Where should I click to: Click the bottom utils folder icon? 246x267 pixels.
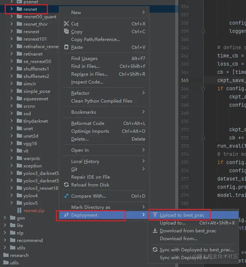coord(6,263)
